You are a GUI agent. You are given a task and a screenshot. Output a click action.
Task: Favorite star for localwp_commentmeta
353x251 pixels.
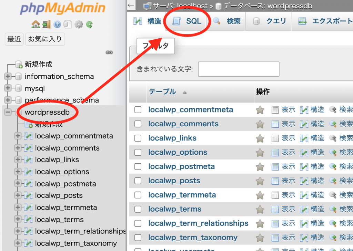click(260, 110)
